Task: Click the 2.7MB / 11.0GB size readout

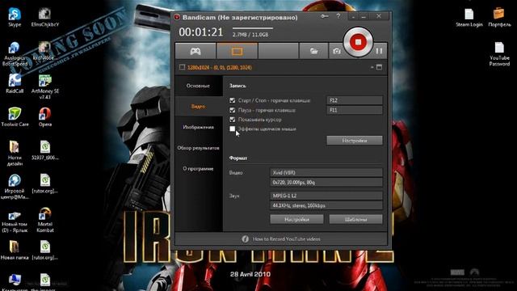Action: [250, 35]
